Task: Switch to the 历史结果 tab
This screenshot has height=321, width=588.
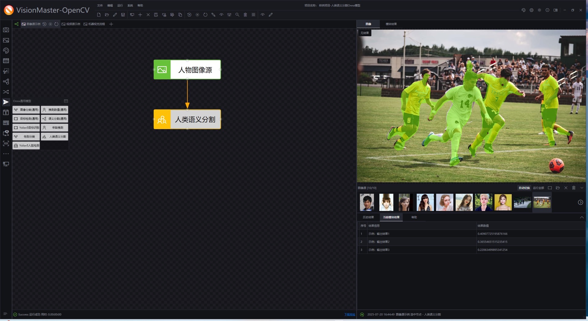Action: point(368,217)
